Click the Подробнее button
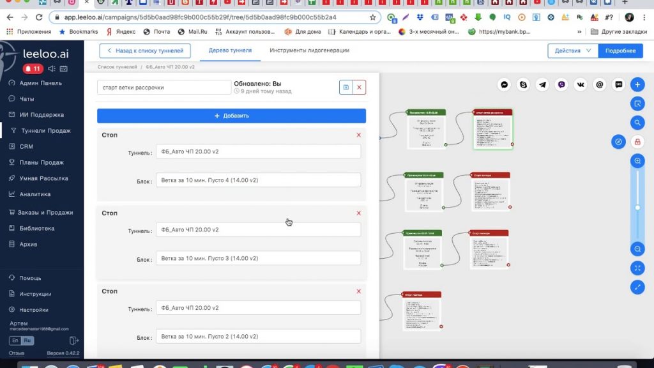654x368 pixels. click(x=621, y=50)
